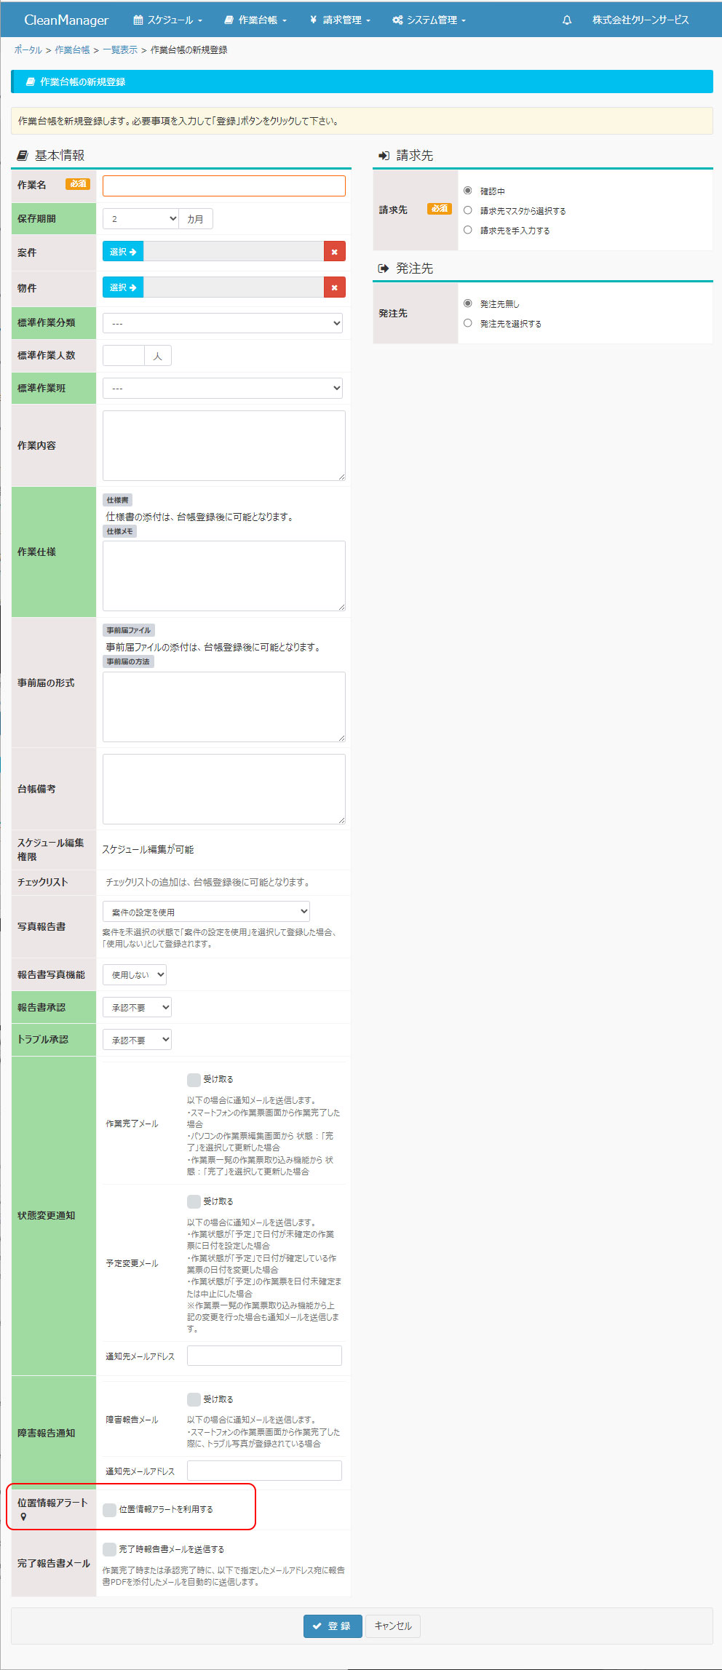Open the 標準作業分類 dropdown
This screenshot has width=722, height=1670.
[223, 323]
